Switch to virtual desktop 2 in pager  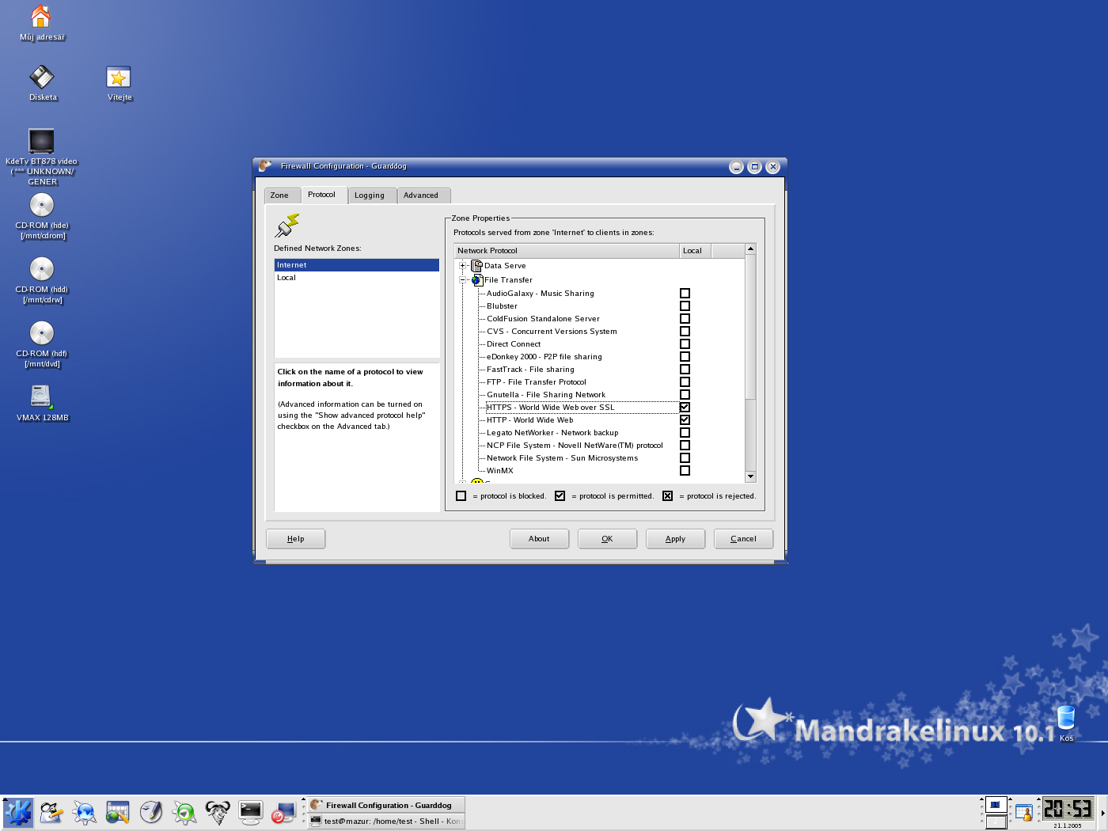point(996,822)
